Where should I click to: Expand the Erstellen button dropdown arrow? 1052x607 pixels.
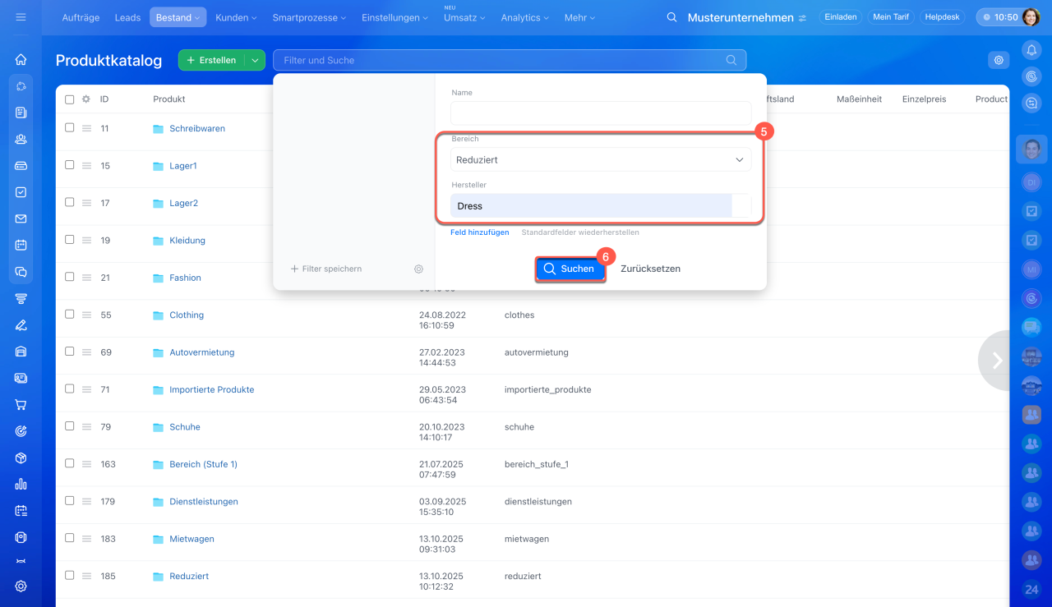click(255, 60)
